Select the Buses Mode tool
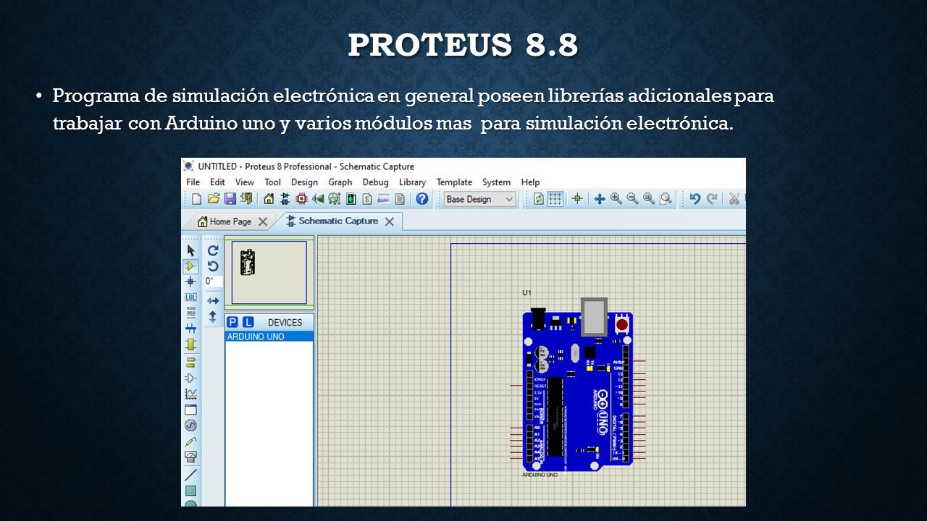The image size is (927, 521). (190, 329)
